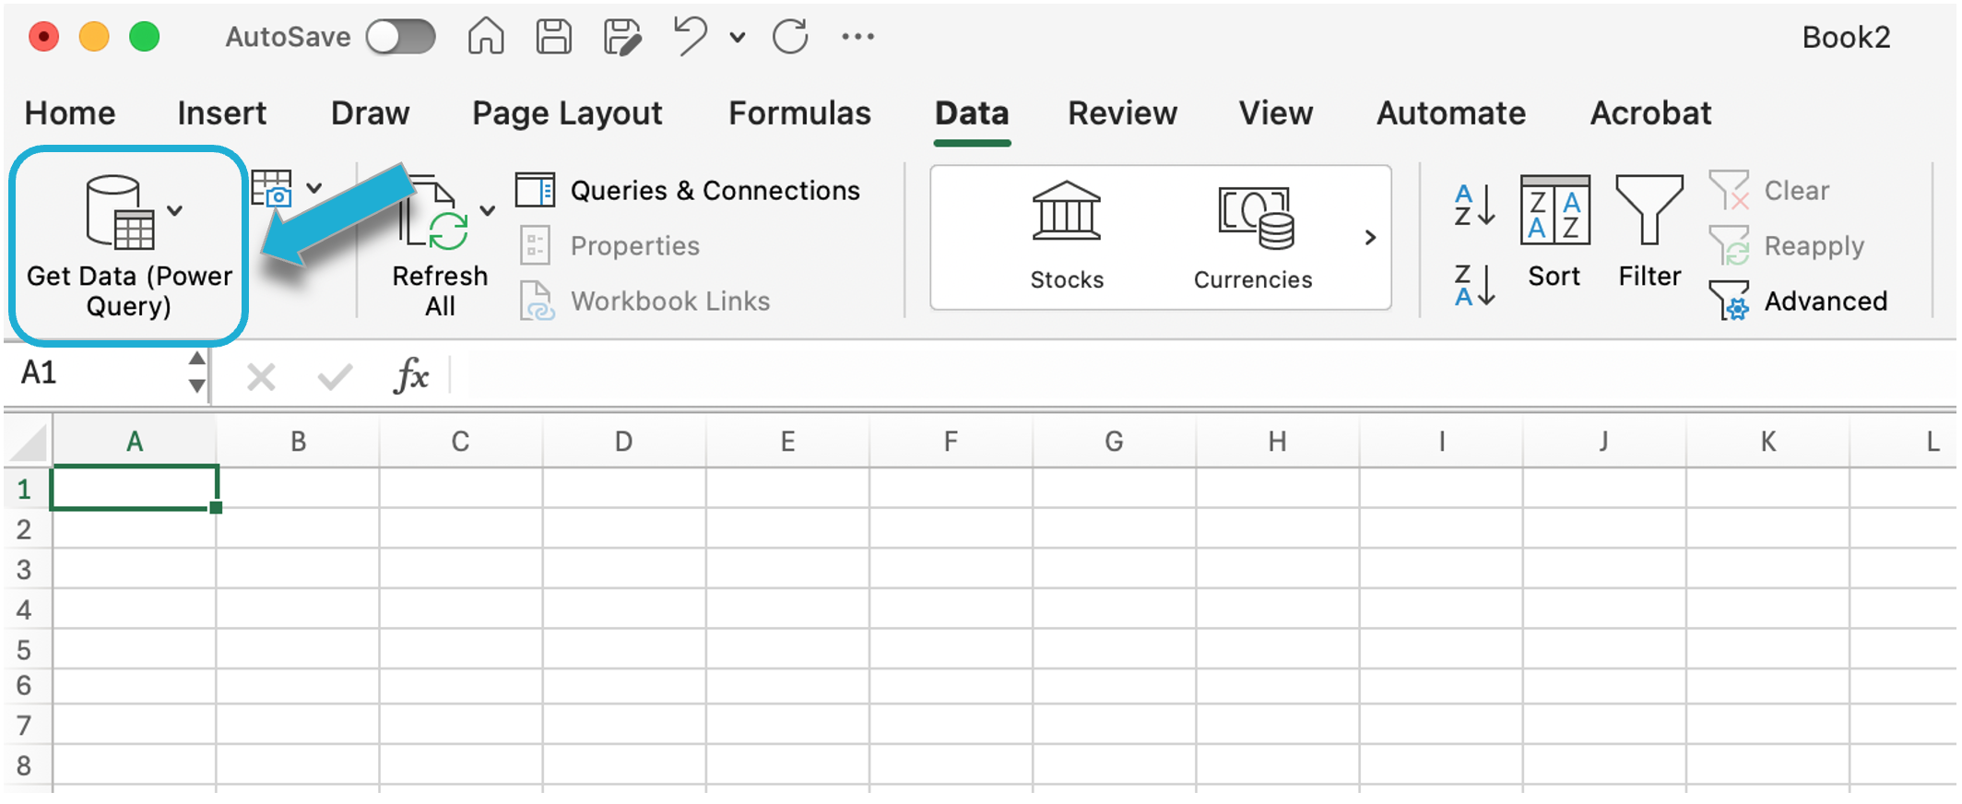Image resolution: width=1962 pixels, height=804 pixels.
Task: Expand the Get Data dropdown arrow
Action: point(175,211)
